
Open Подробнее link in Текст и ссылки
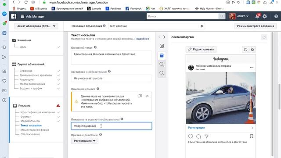[142, 39]
